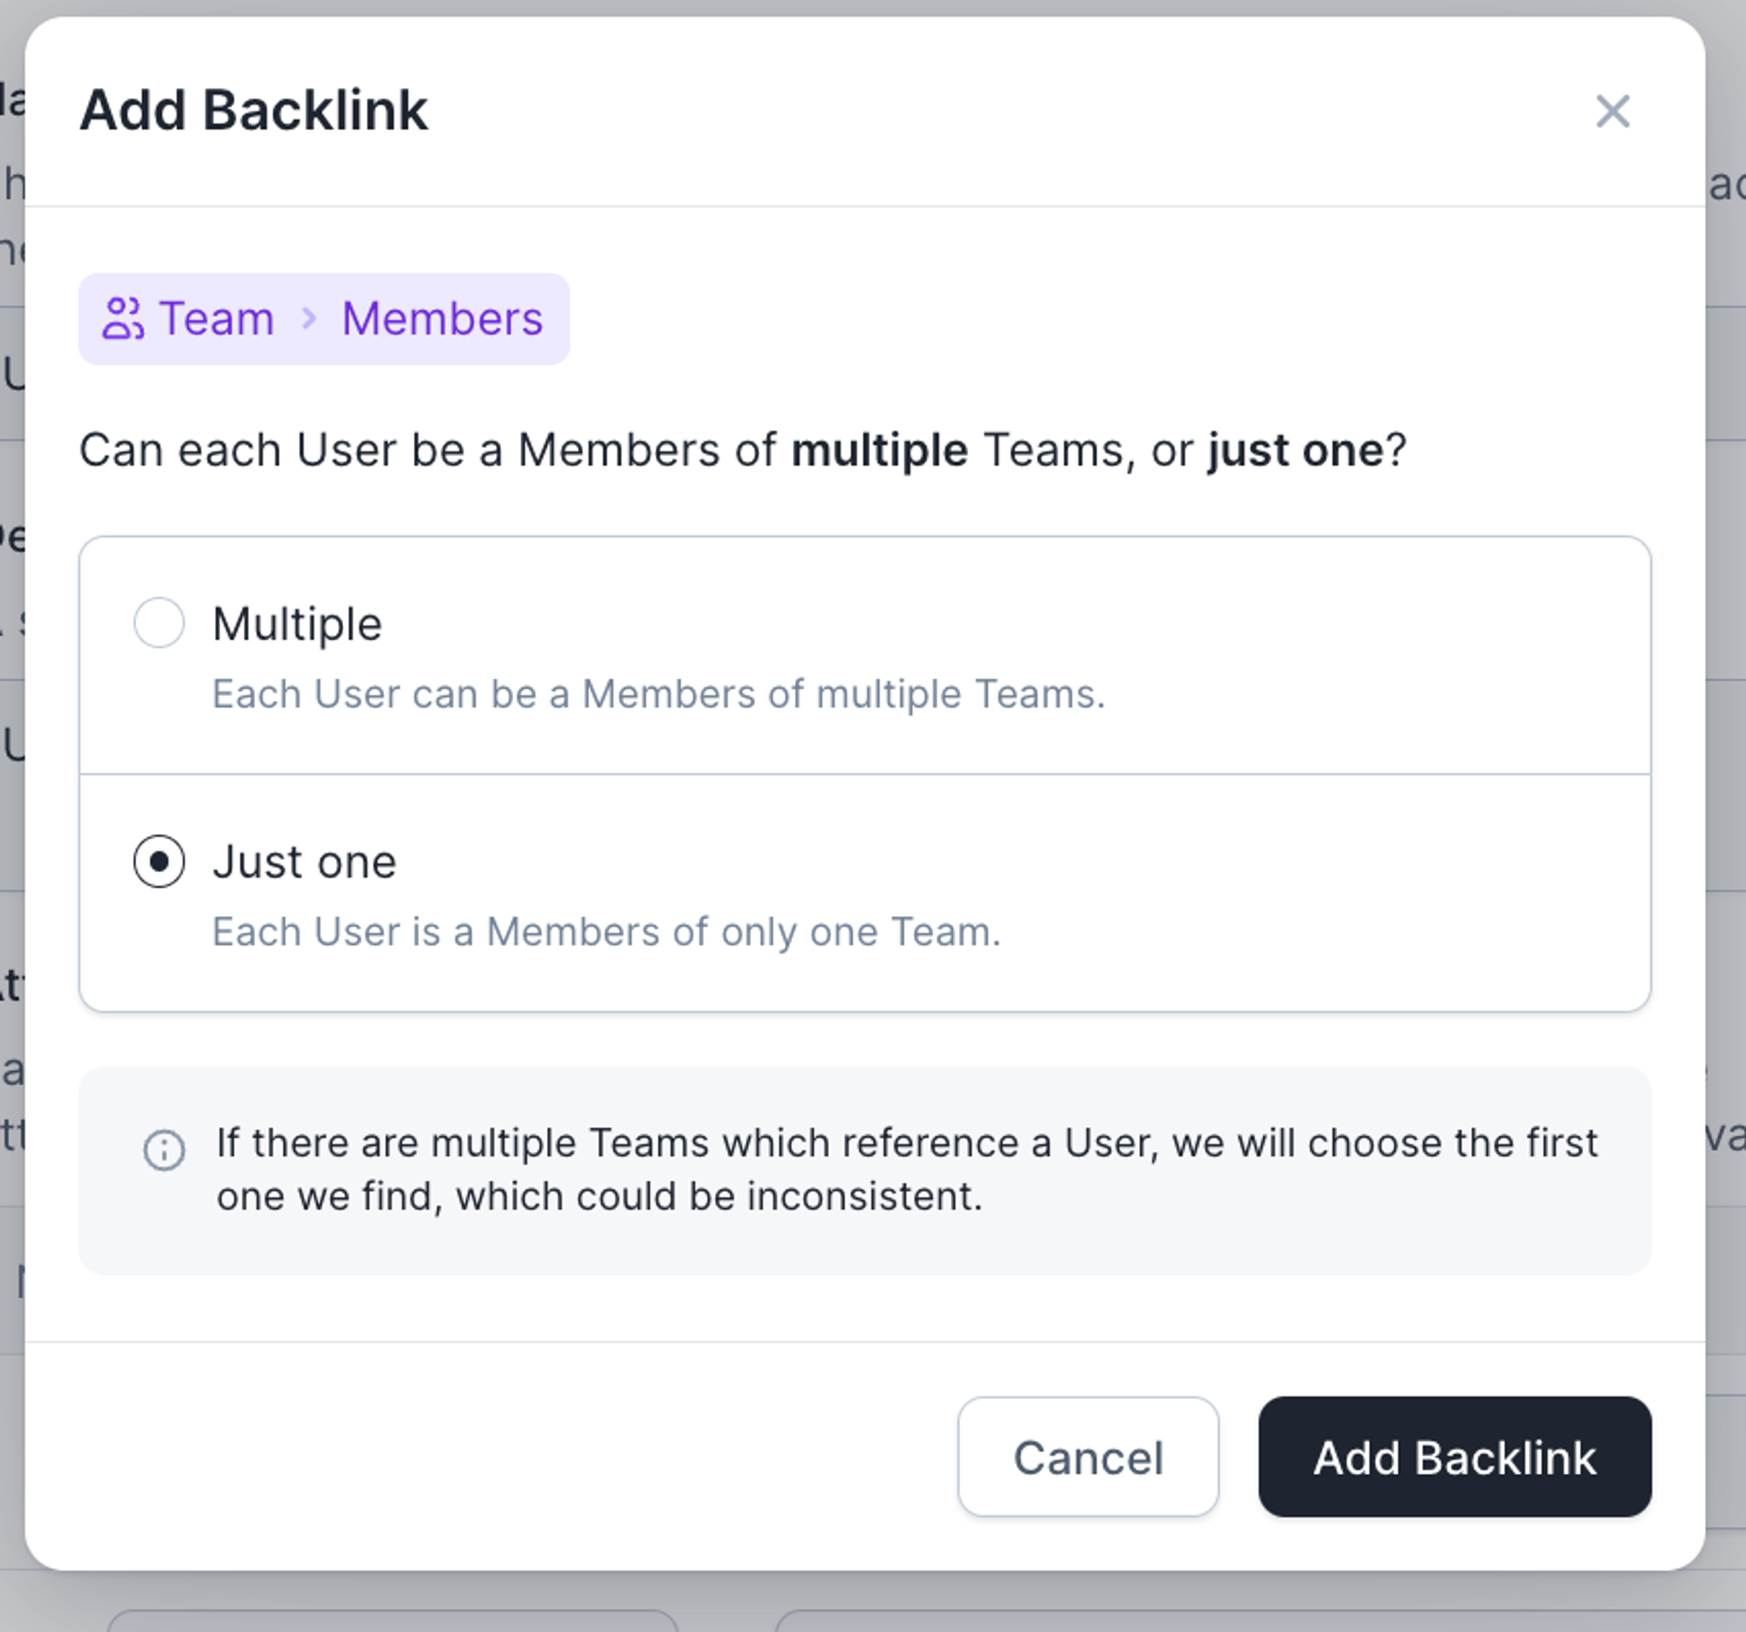
Task: Click the Team people icon in breadcrumb
Action: tap(122, 319)
